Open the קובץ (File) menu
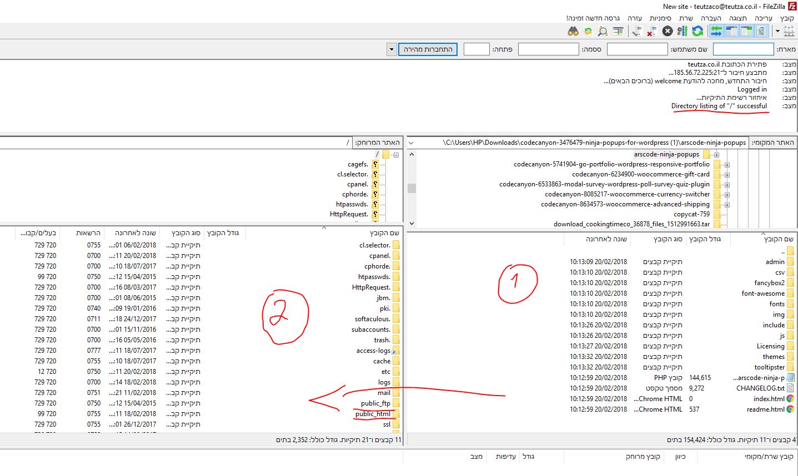798x476 pixels. tap(787, 18)
